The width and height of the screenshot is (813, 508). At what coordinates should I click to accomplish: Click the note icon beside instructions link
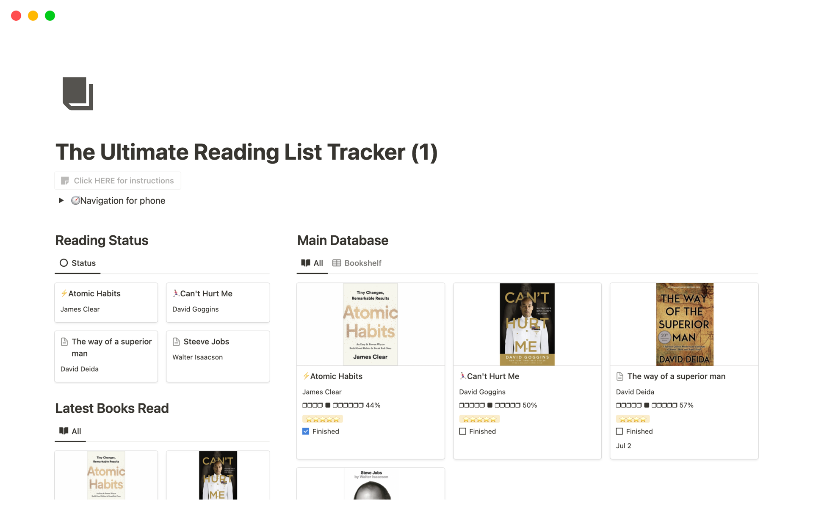point(65,181)
